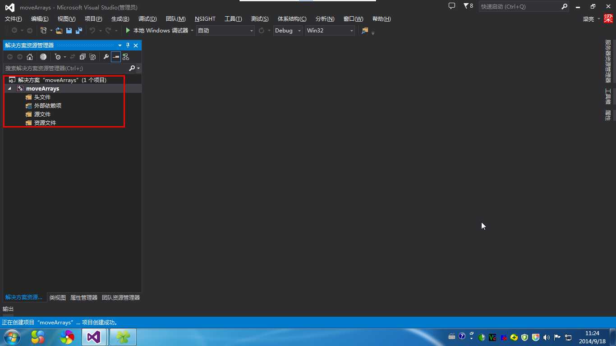Open the Debug configuration dropdown
Viewport: 616px width, 346px height.
[288, 30]
